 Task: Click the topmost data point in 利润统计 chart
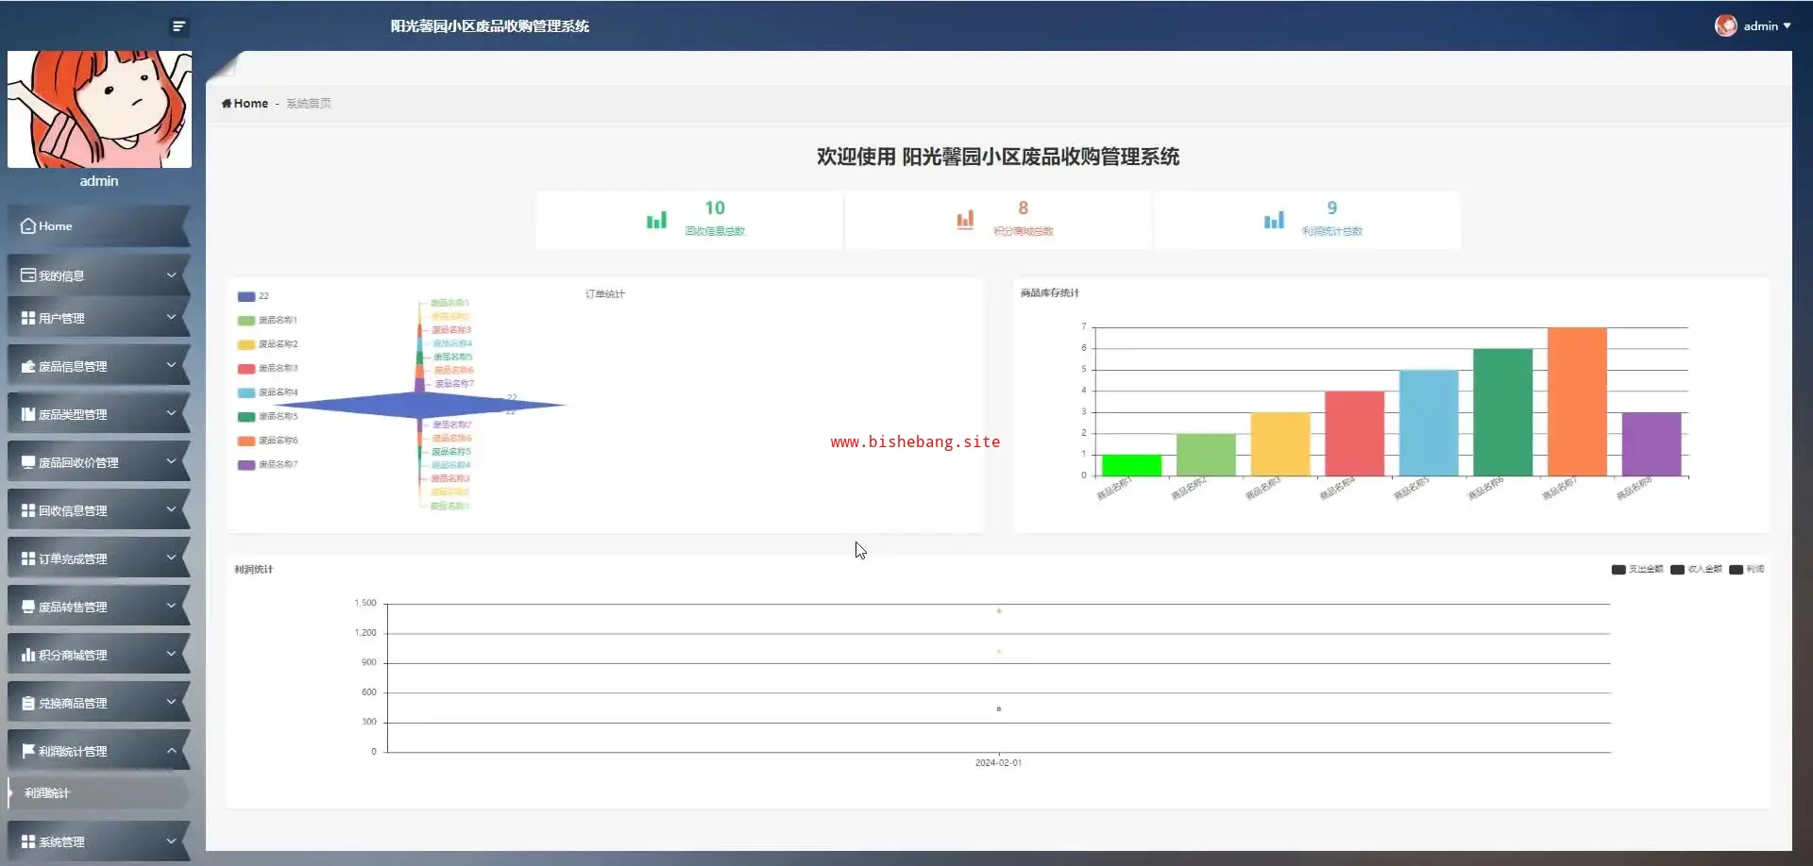point(999,611)
